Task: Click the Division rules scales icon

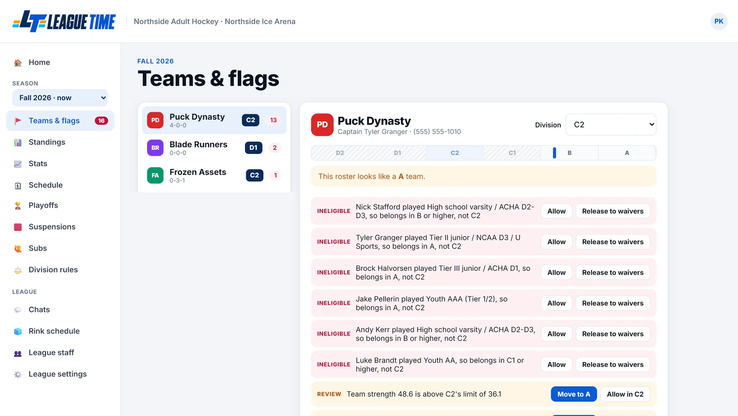Action: [18, 270]
